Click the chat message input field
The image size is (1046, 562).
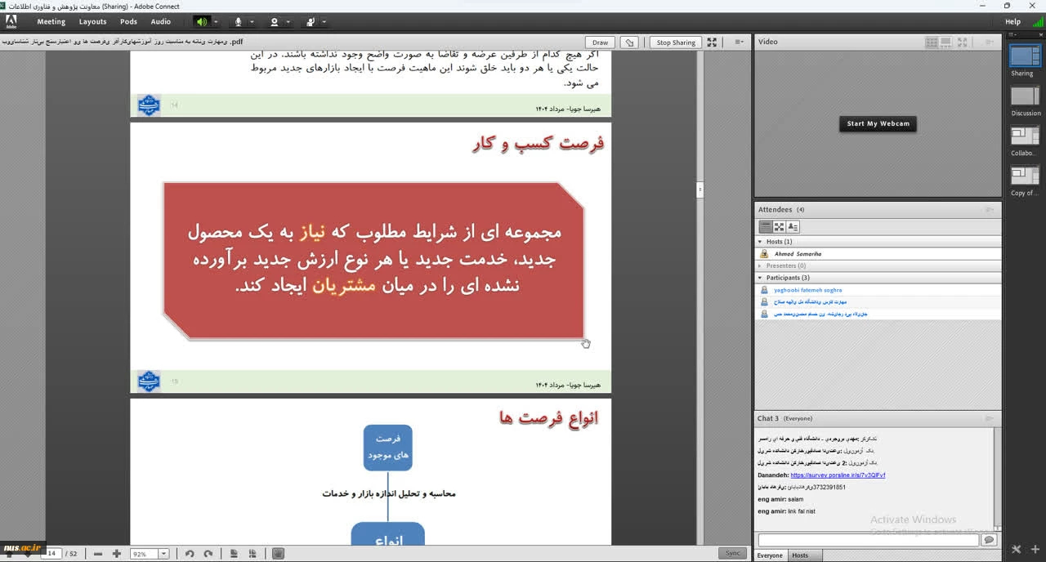coord(868,540)
